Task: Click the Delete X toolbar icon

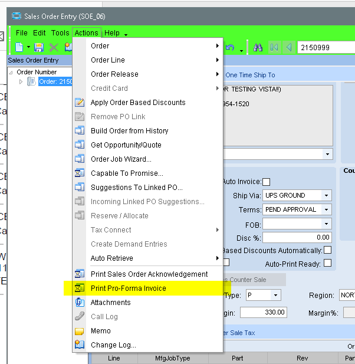Action: point(54,48)
